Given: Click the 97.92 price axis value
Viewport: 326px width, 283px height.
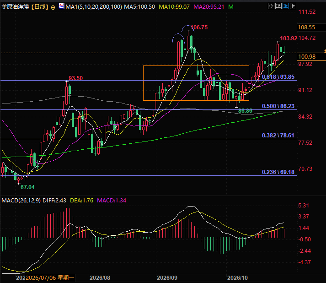Looking at the screenshot, I should point(305,64).
